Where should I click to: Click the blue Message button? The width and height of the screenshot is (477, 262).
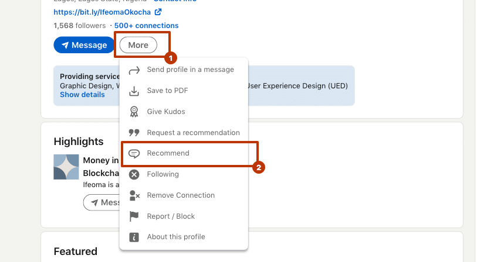(84, 45)
